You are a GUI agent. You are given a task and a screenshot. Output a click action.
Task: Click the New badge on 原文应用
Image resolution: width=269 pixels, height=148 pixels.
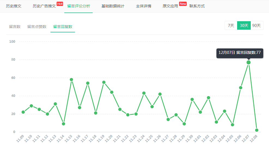[x=183, y=4]
